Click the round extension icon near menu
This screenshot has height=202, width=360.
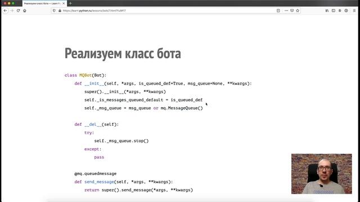346,11
